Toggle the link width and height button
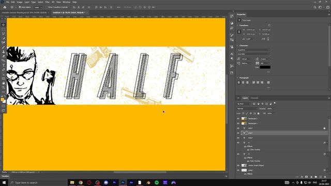The image size is (331, 186). (x=239, y=32)
